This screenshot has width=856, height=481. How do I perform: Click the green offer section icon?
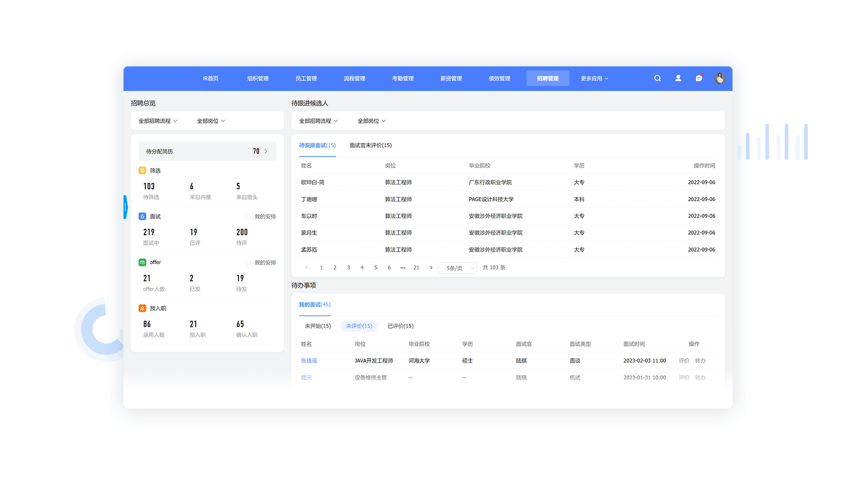pyautogui.click(x=142, y=262)
